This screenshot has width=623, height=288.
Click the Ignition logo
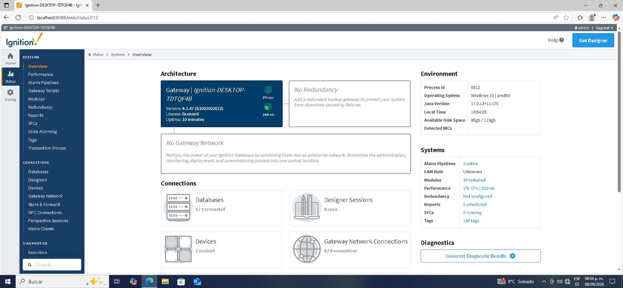click(24, 40)
